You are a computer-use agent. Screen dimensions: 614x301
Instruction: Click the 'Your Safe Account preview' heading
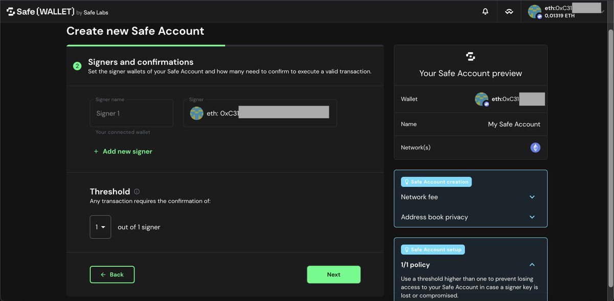point(471,73)
